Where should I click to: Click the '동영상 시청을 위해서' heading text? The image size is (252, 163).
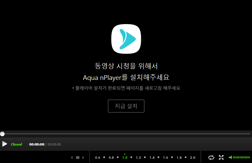click(x=126, y=66)
